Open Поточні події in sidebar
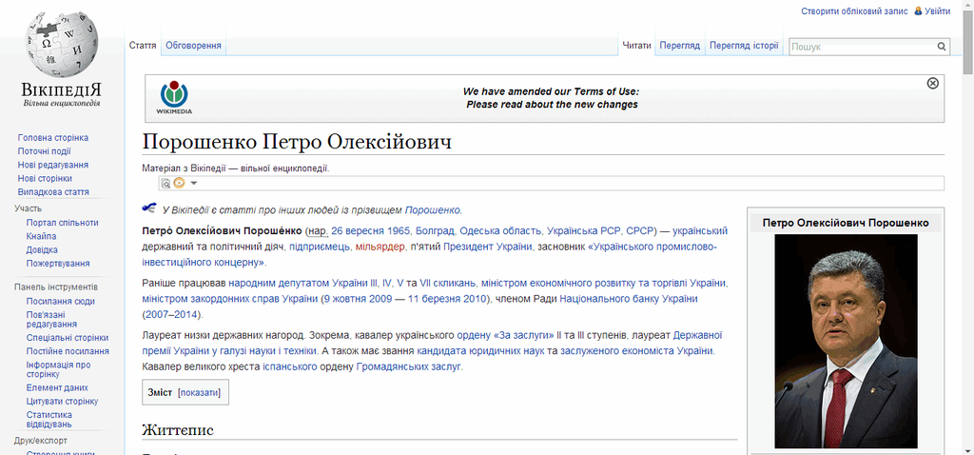The height and width of the screenshot is (455, 974). (x=44, y=151)
